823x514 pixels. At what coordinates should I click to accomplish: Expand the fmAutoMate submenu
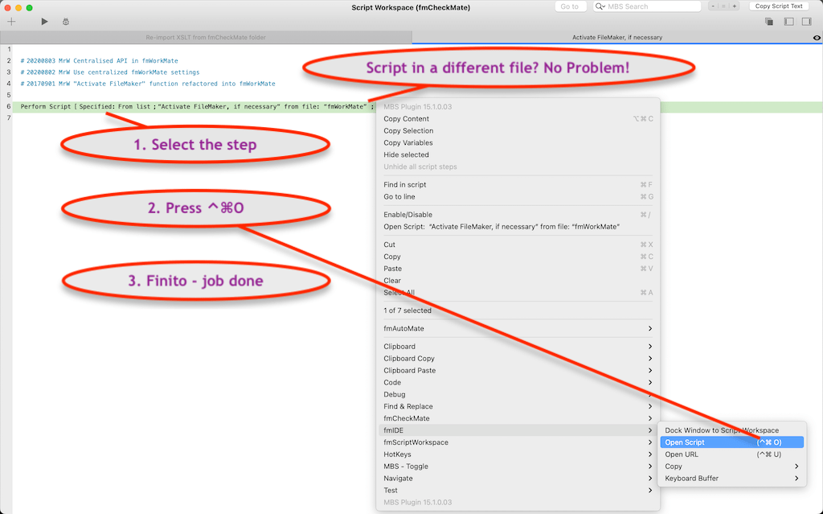[x=518, y=328]
